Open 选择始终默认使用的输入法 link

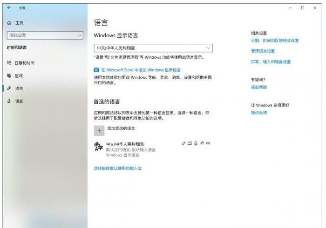(118, 168)
